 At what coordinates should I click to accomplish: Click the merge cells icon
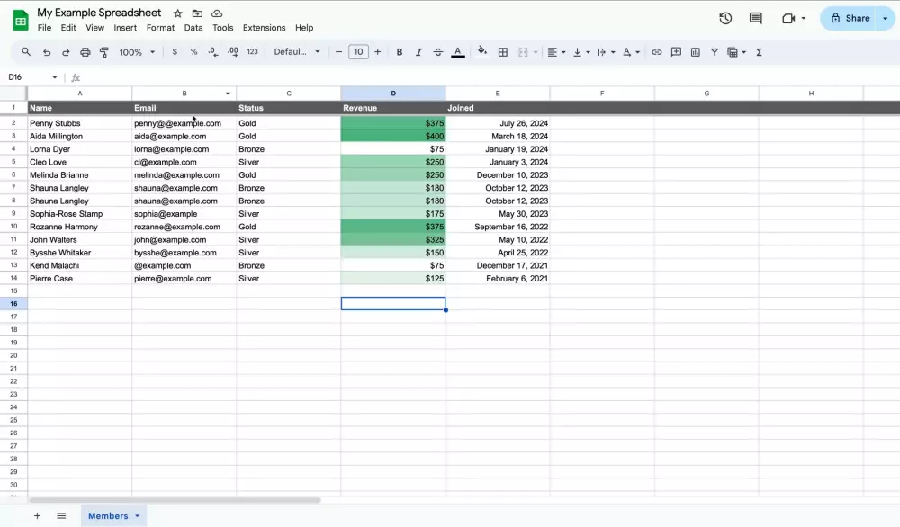click(x=523, y=52)
